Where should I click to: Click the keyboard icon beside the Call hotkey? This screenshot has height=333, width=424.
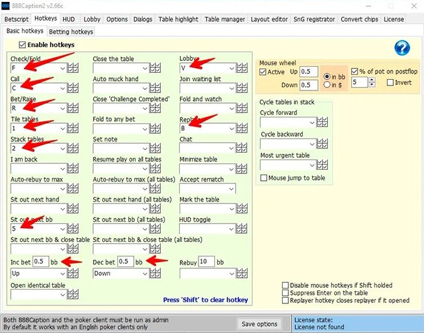point(74,88)
